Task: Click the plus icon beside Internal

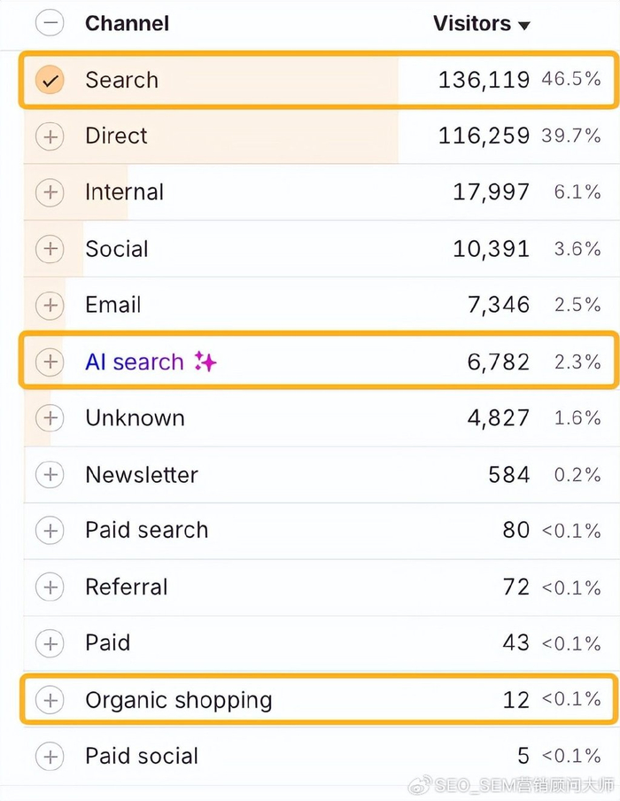Action: pos(50,192)
